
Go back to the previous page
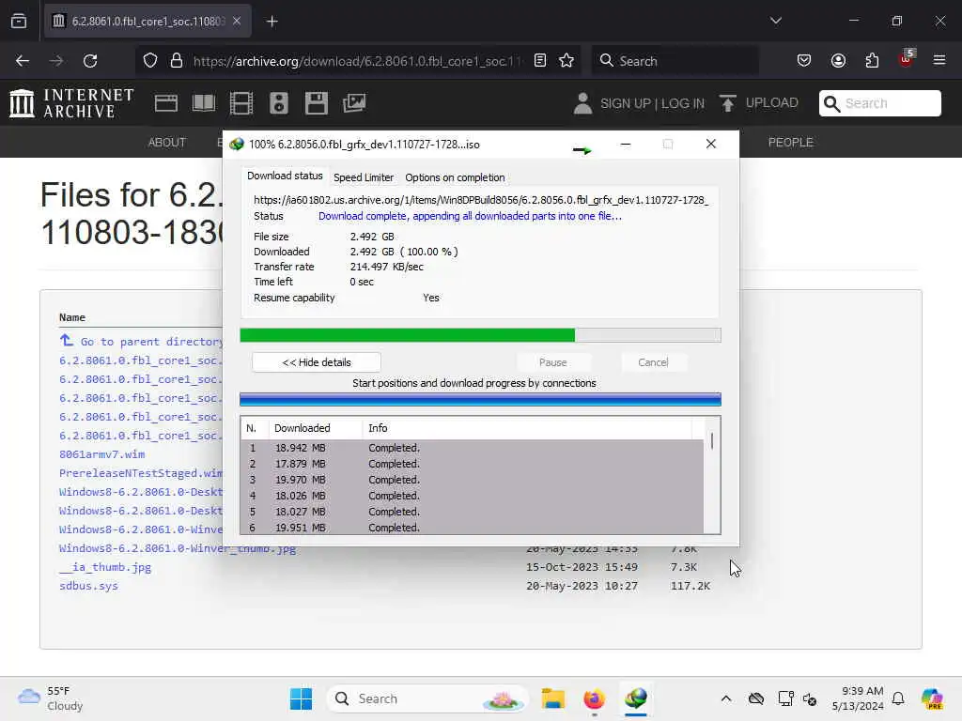[23, 61]
